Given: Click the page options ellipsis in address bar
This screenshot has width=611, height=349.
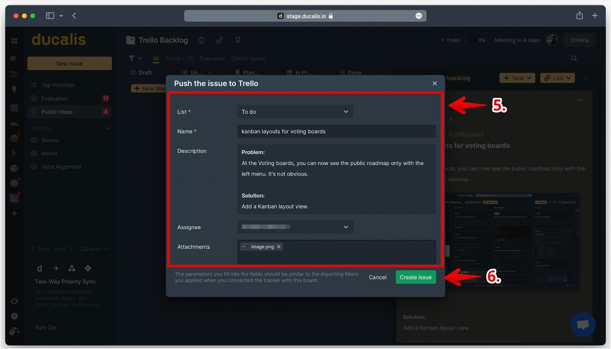Looking at the screenshot, I should coord(419,16).
